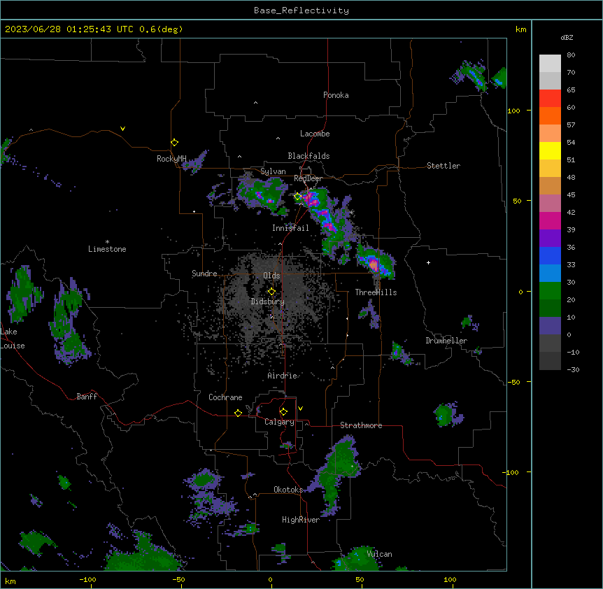
Task: Click the Strathmore label
Action: pyautogui.click(x=361, y=425)
